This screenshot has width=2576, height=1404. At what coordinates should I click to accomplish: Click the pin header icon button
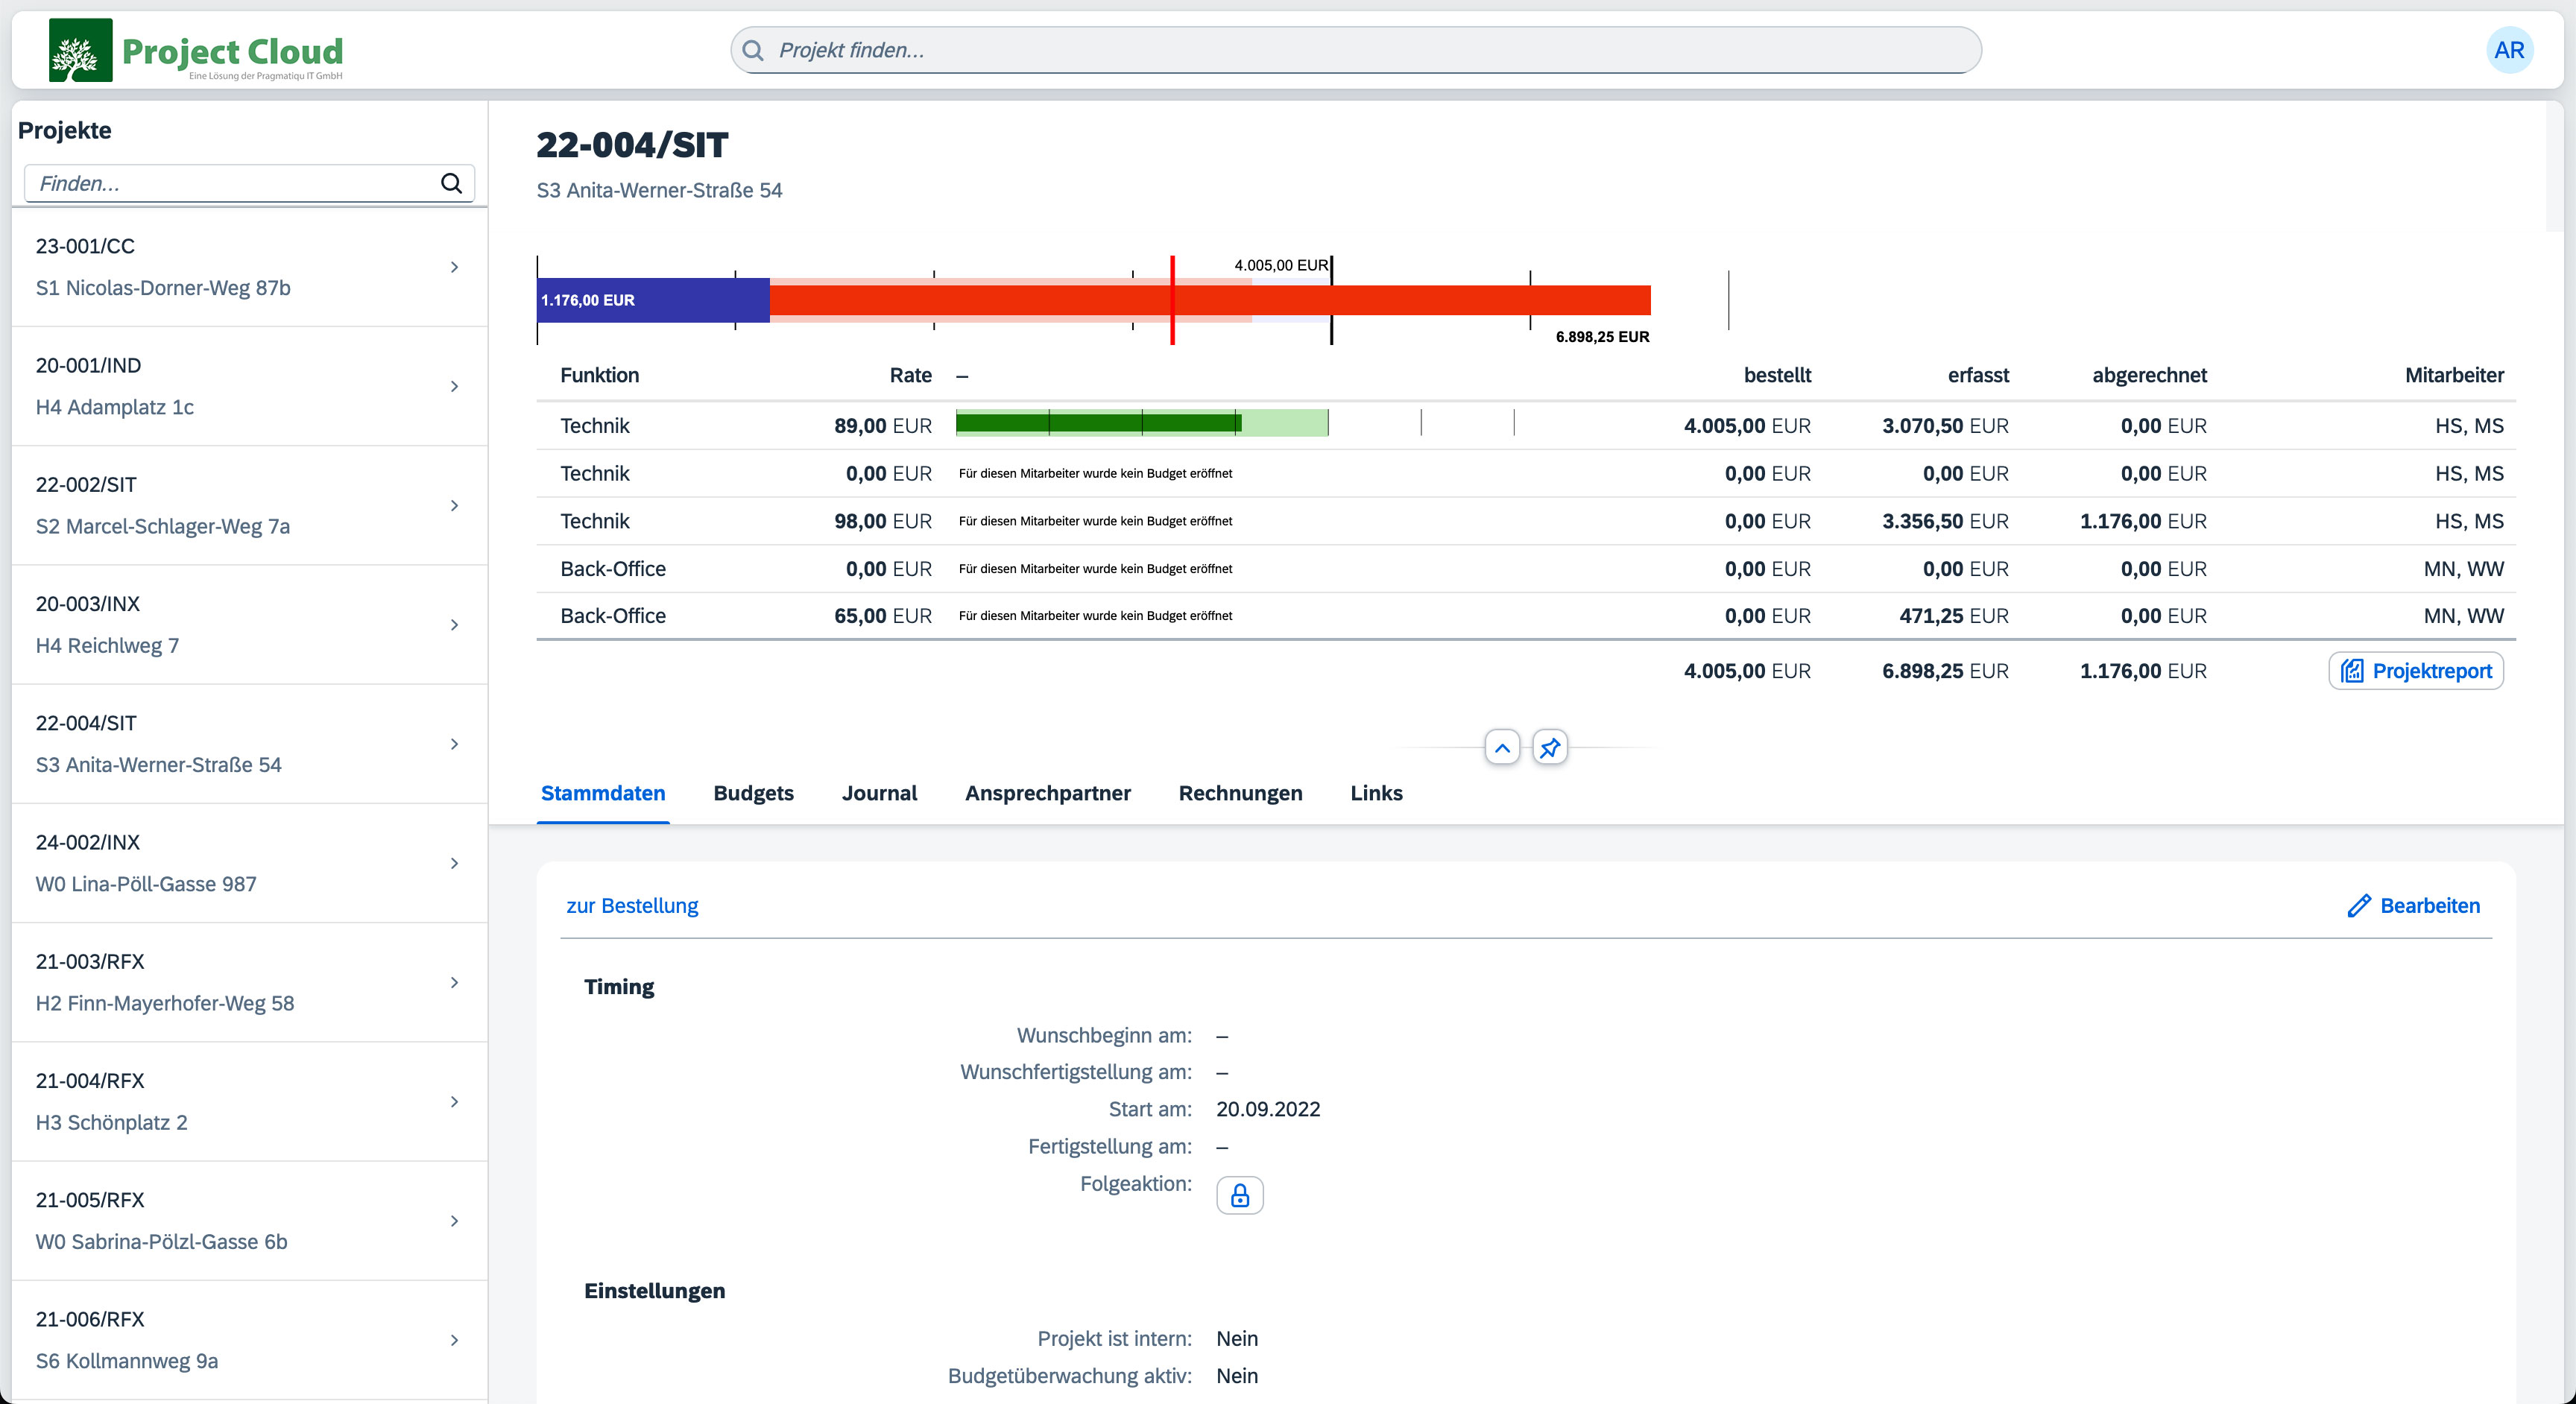pos(1549,748)
